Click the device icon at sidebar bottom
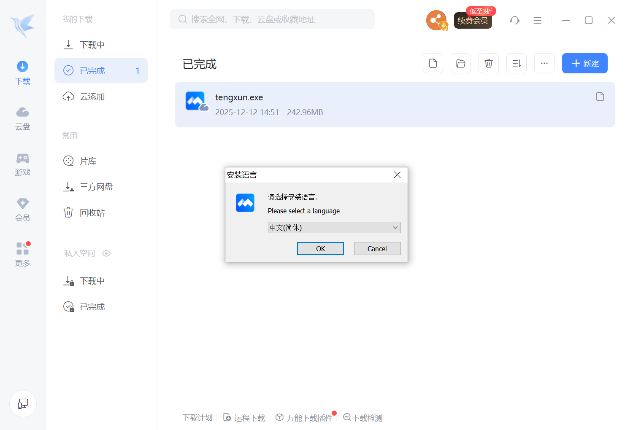Image resolution: width=633 pixels, height=430 pixels. click(x=23, y=404)
